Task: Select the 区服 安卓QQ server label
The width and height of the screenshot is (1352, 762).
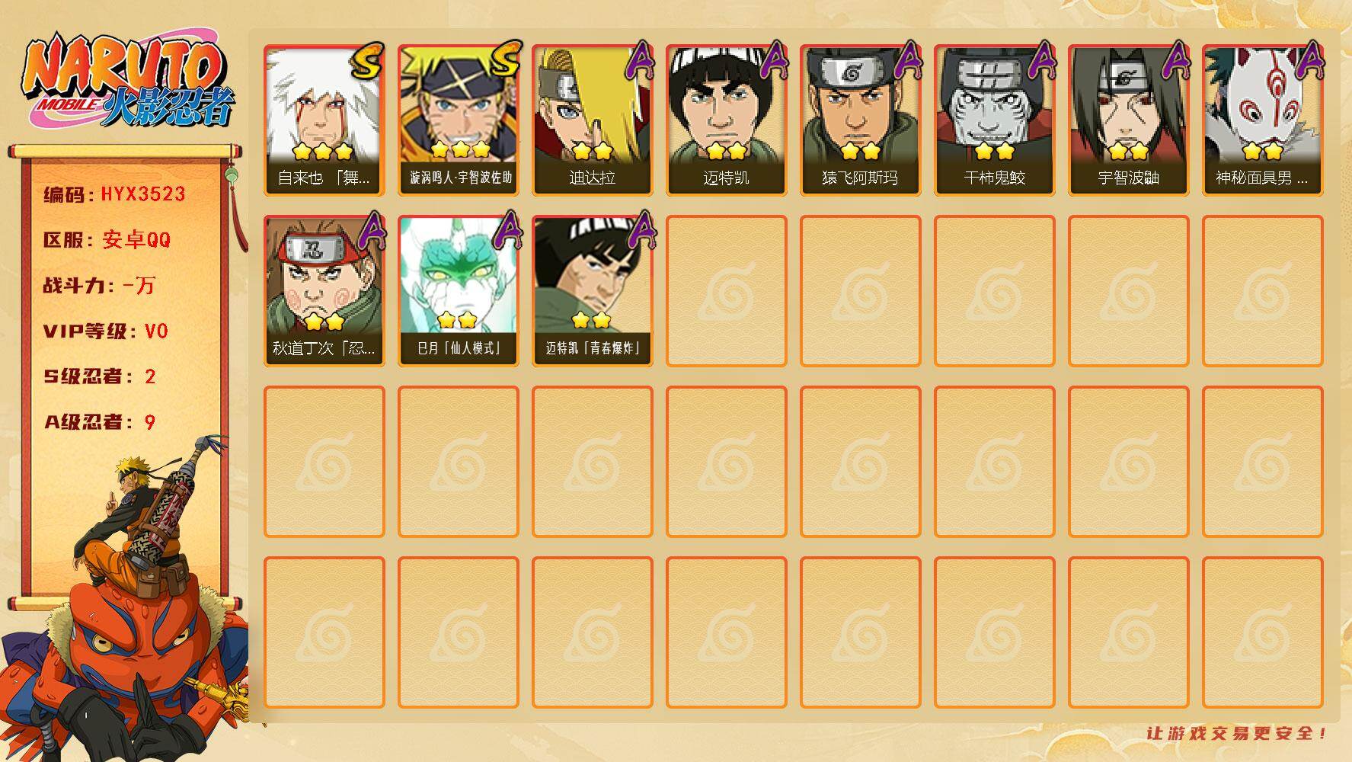Action: [107, 240]
